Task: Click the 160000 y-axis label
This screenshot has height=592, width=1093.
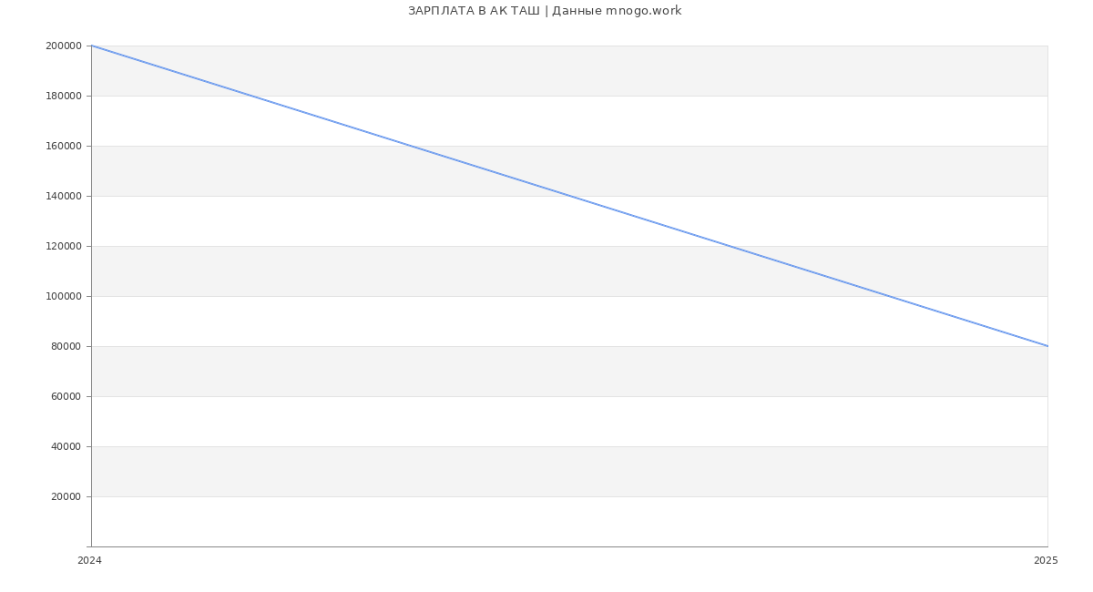Action: coord(64,146)
